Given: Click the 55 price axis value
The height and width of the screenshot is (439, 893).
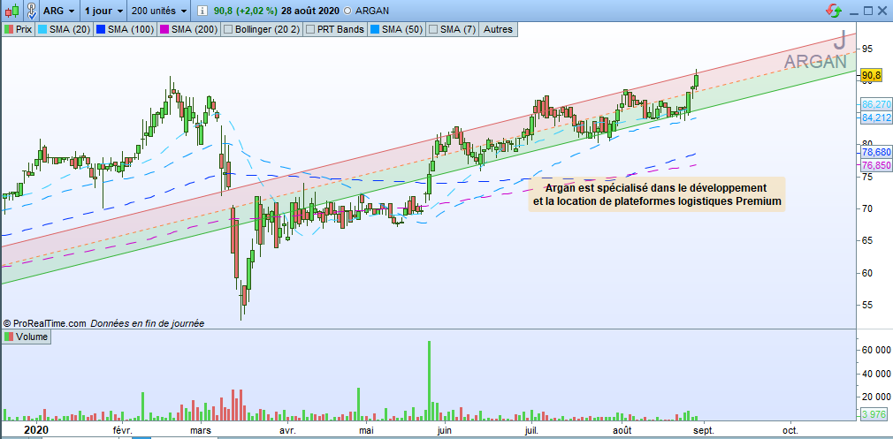Looking at the screenshot, I should pyautogui.click(x=867, y=305).
